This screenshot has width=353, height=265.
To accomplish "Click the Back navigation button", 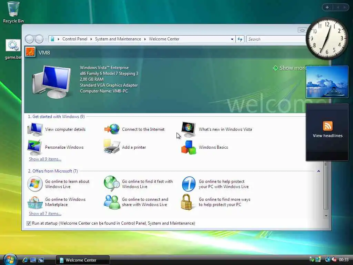I will [x=30, y=39].
